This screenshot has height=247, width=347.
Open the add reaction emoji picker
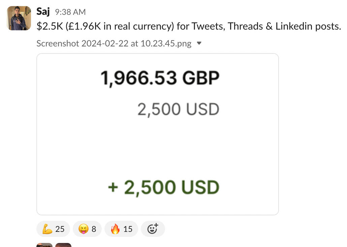click(x=153, y=229)
